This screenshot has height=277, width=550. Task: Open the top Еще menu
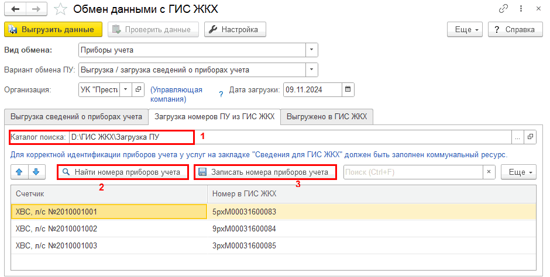tap(465, 29)
